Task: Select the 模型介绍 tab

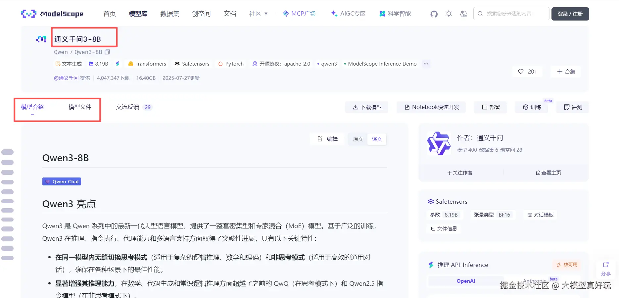Action: click(x=32, y=107)
